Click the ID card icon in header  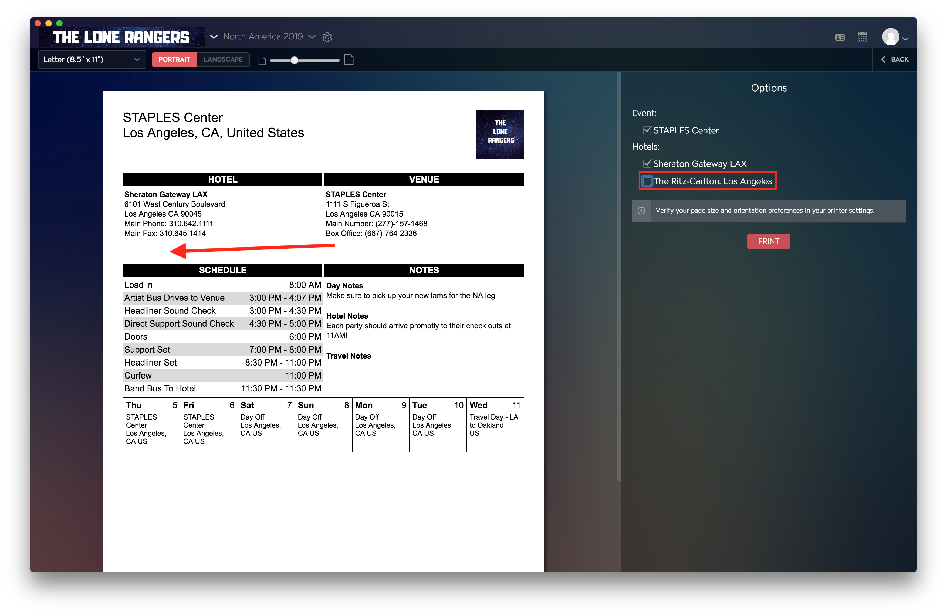coord(840,38)
